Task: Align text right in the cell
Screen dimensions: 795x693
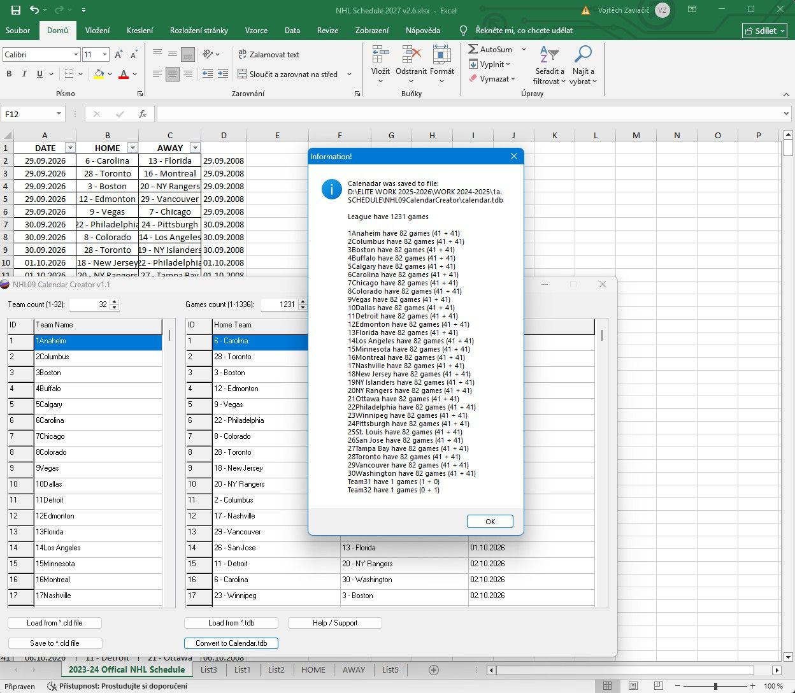Action: (187, 75)
